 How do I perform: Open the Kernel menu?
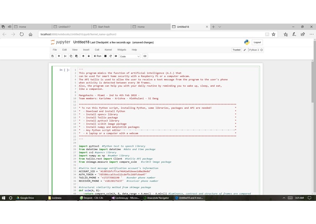(x=108, y=50)
